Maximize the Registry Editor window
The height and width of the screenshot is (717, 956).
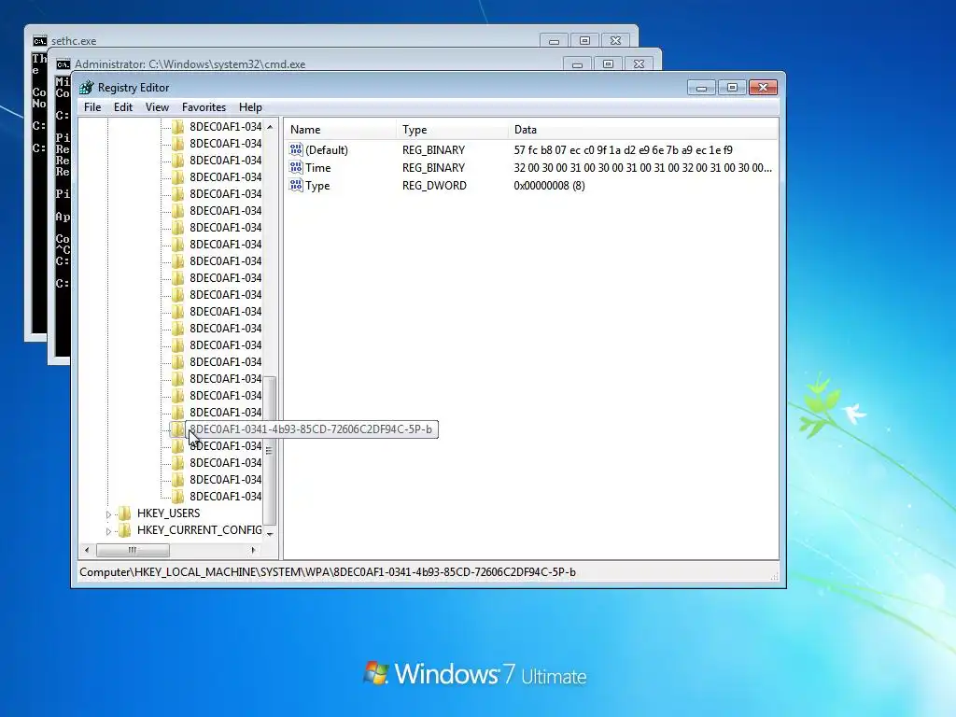(732, 87)
